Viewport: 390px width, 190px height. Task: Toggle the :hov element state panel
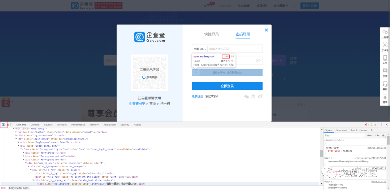coord(369,135)
